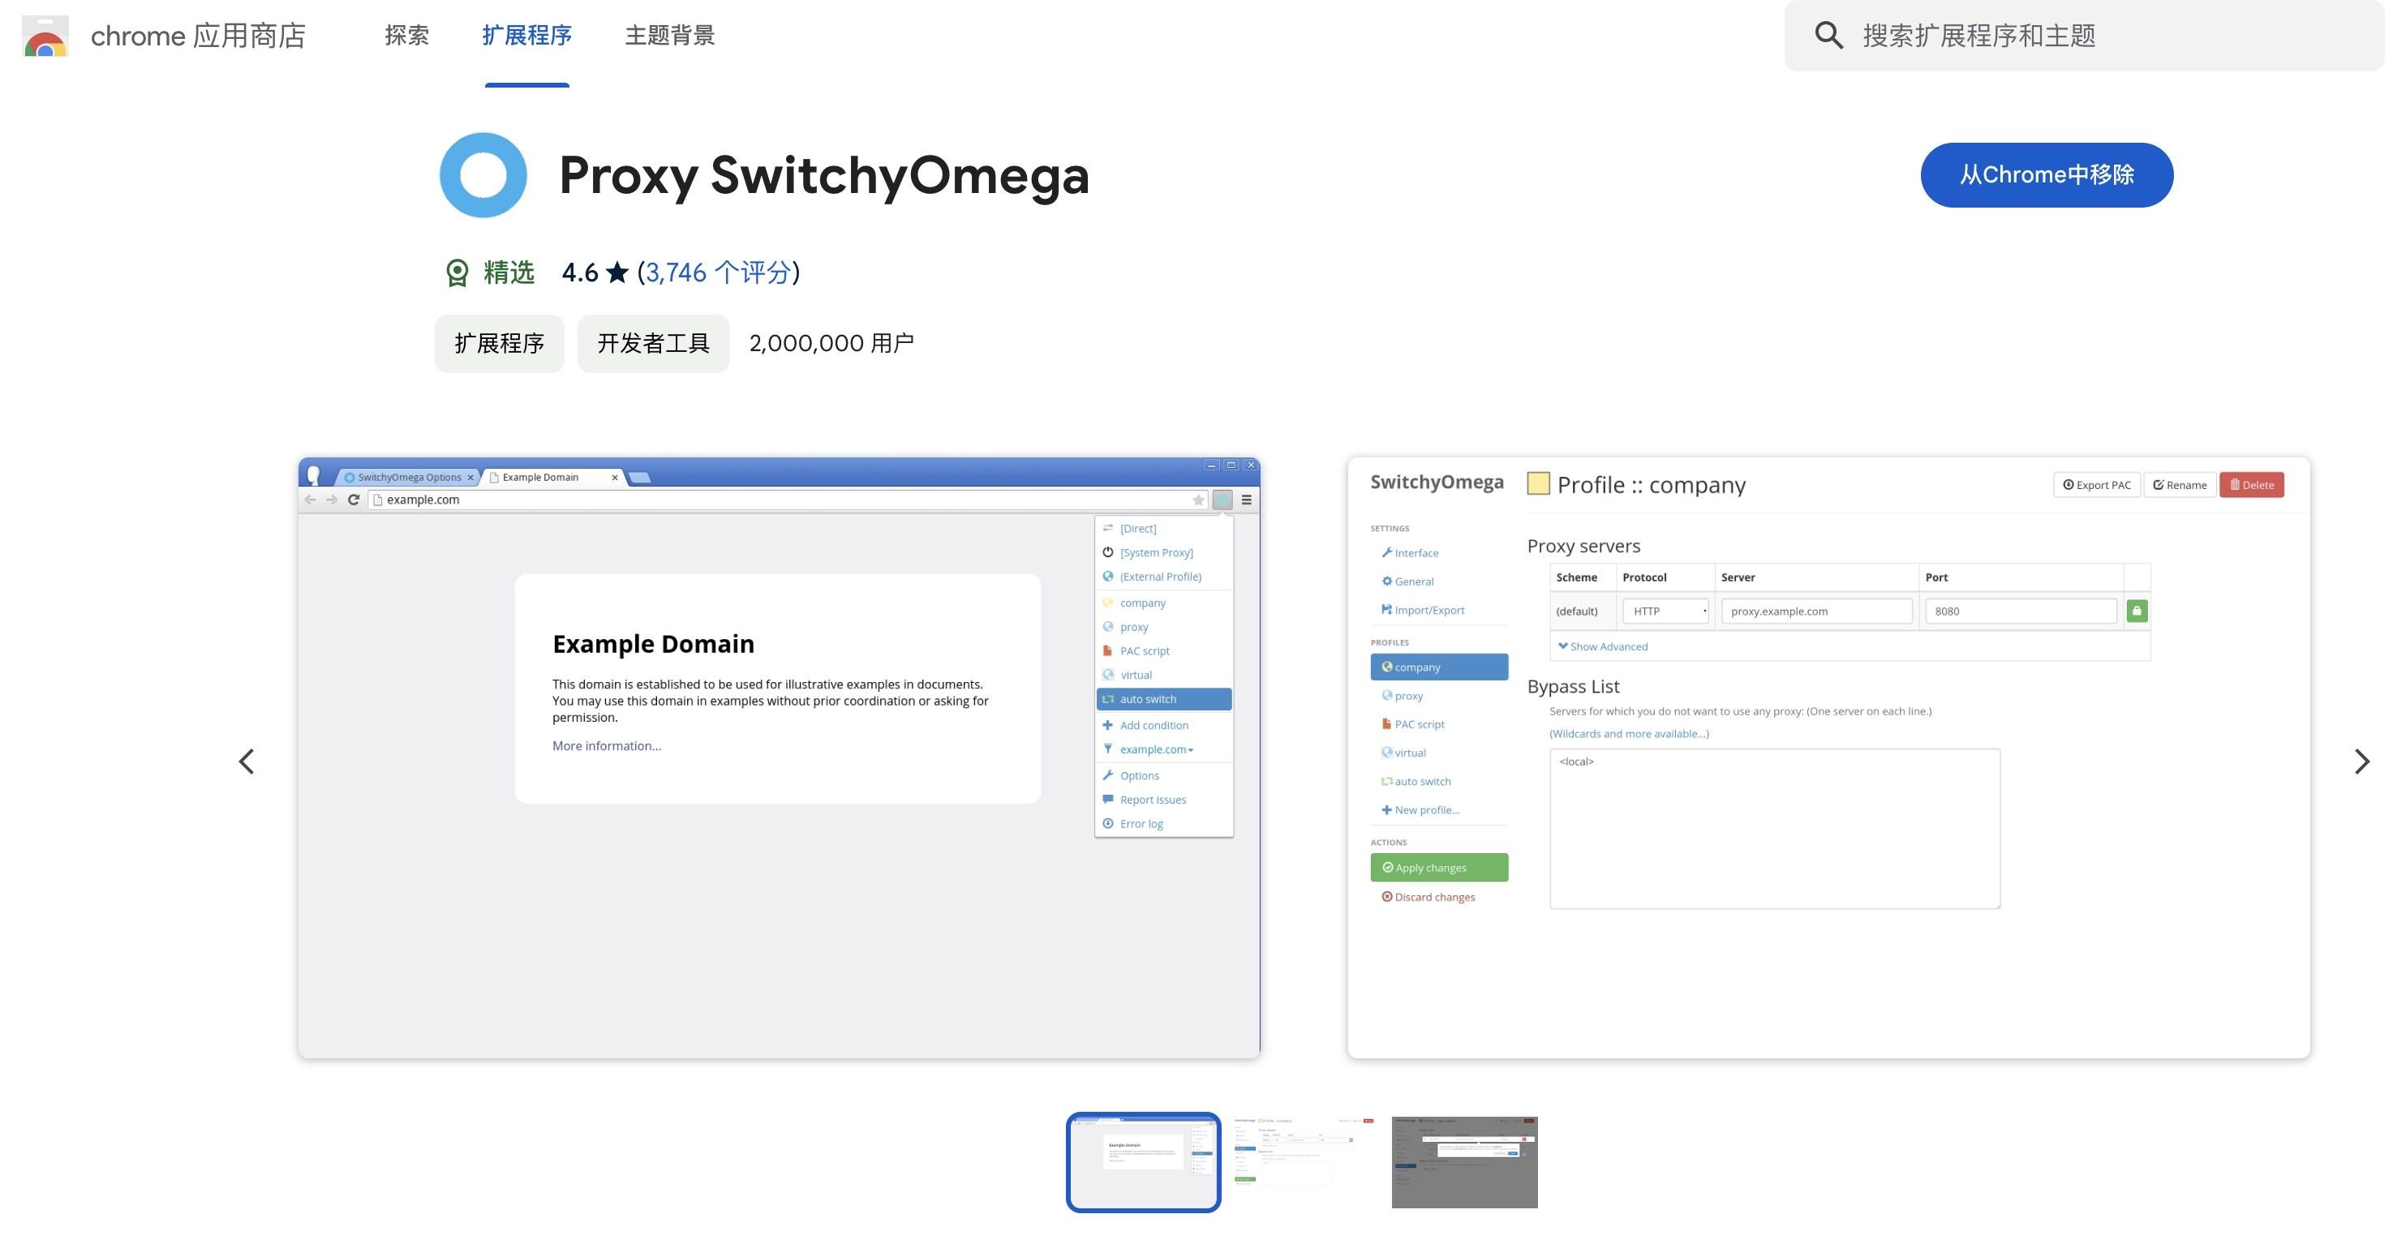Choose [System Proxy] in the popup menu
Screen dimensions: 2393x1257
tap(1164, 553)
